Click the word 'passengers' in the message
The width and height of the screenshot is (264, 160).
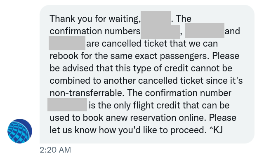pyautogui.click(x=183, y=56)
